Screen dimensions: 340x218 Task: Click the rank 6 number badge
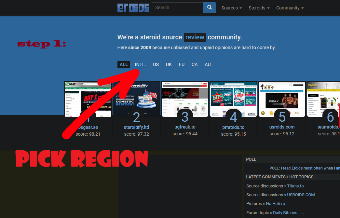pyautogui.click(x=330, y=117)
